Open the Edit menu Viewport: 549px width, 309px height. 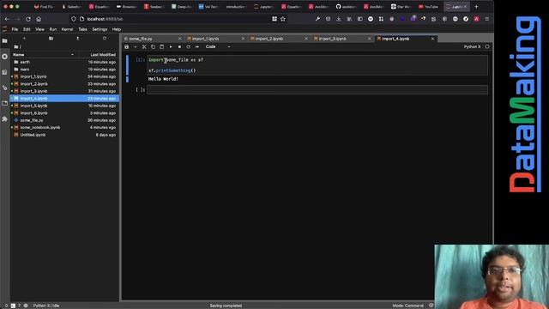click(x=27, y=29)
